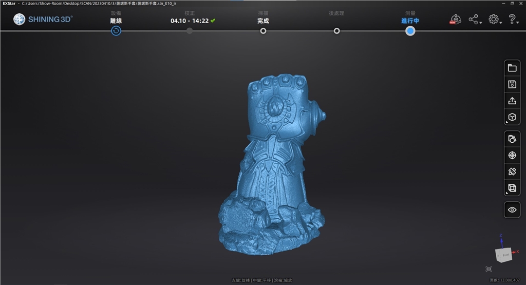Open the NEW 3D model cloud icon

(455, 20)
